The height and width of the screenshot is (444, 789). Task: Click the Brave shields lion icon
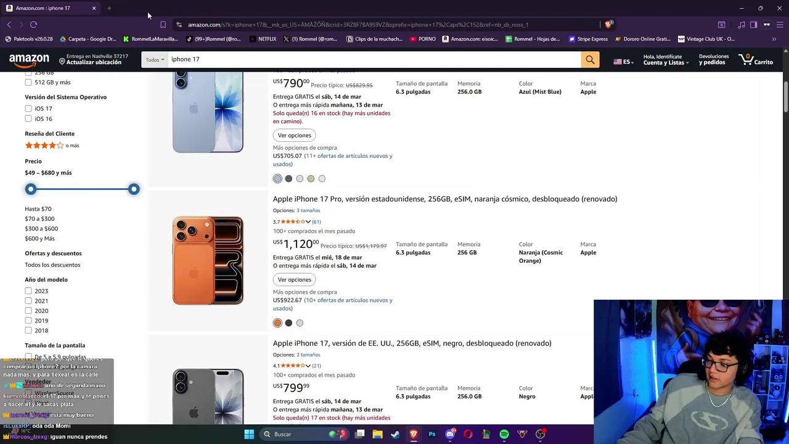tap(608, 25)
